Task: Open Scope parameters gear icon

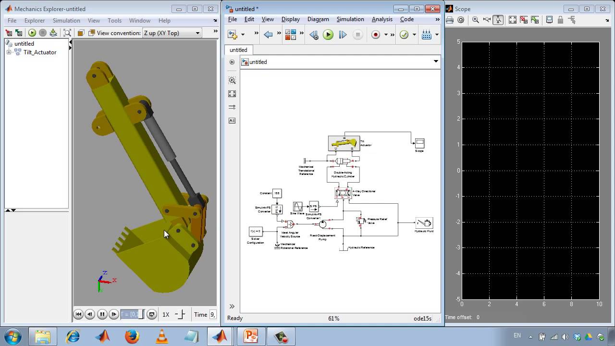Action: pos(461,20)
